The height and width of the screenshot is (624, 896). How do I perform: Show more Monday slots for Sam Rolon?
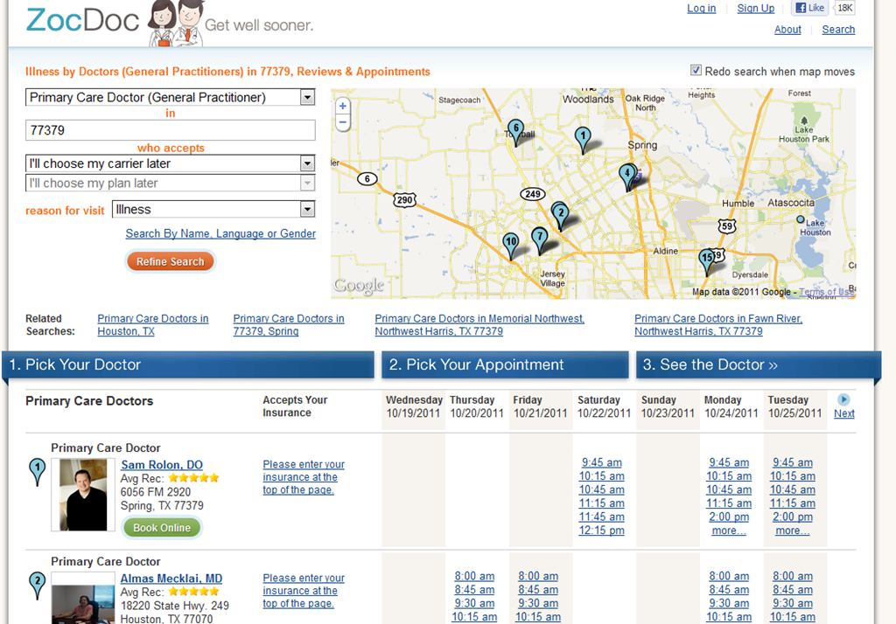[x=729, y=530]
